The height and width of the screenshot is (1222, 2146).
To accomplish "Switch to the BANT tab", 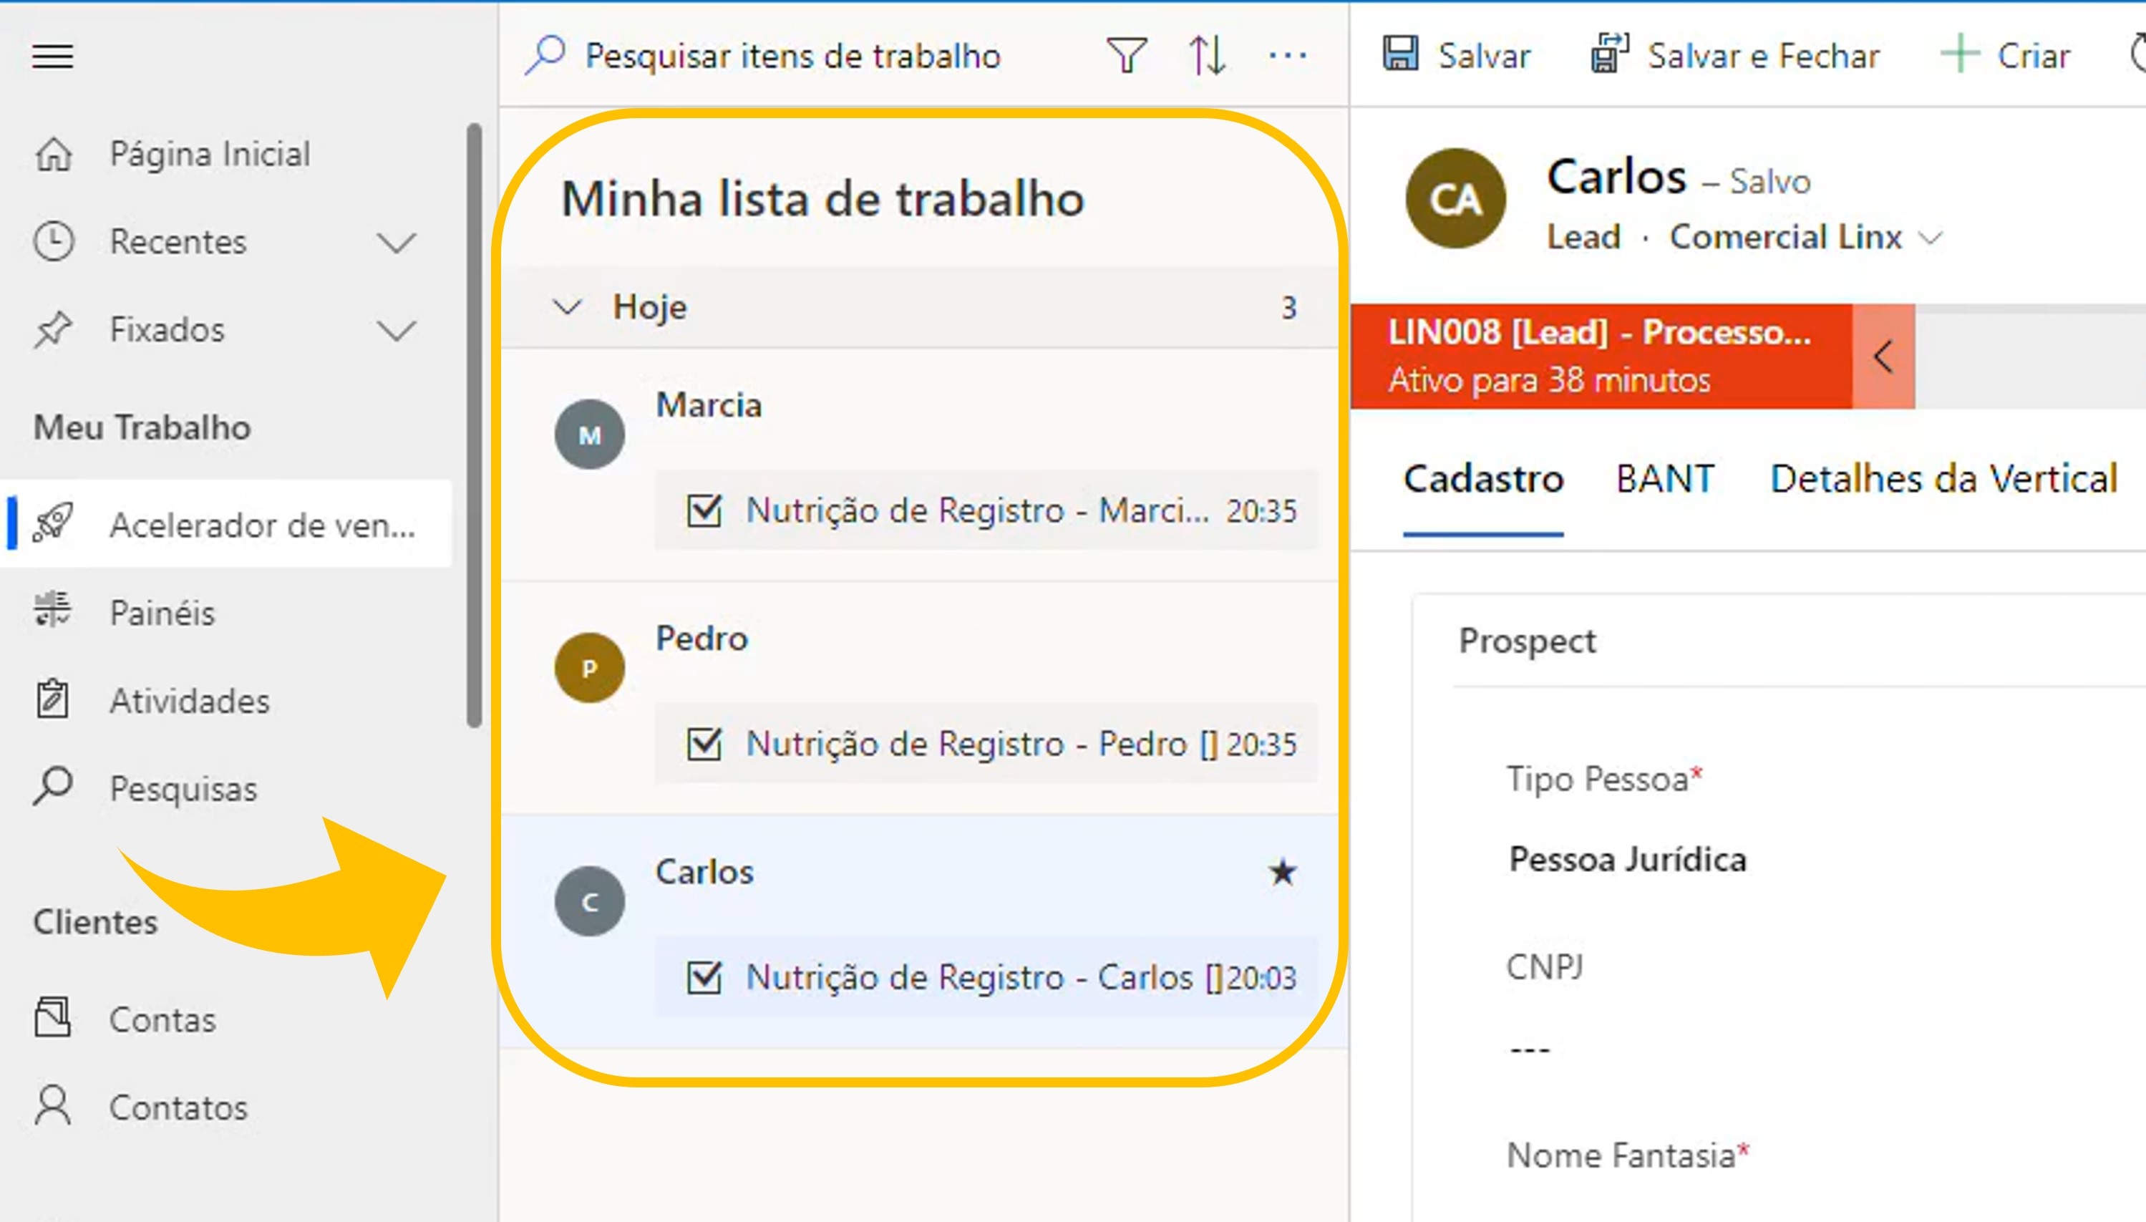I will (x=1665, y=478).
